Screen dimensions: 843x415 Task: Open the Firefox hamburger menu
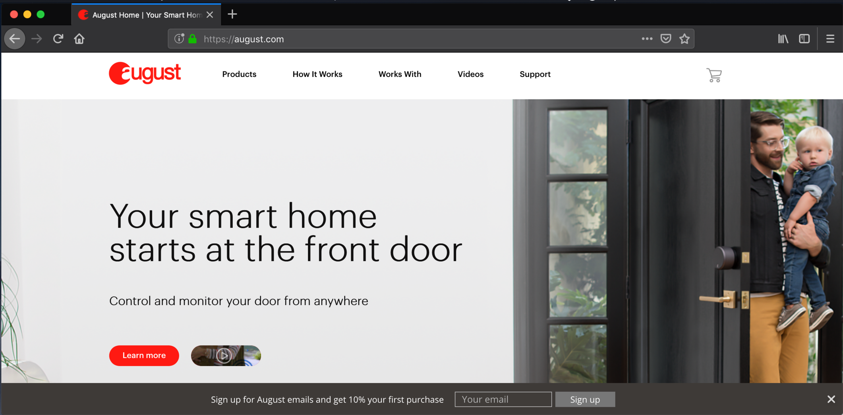pyautogui.click(x=830, y=38)
